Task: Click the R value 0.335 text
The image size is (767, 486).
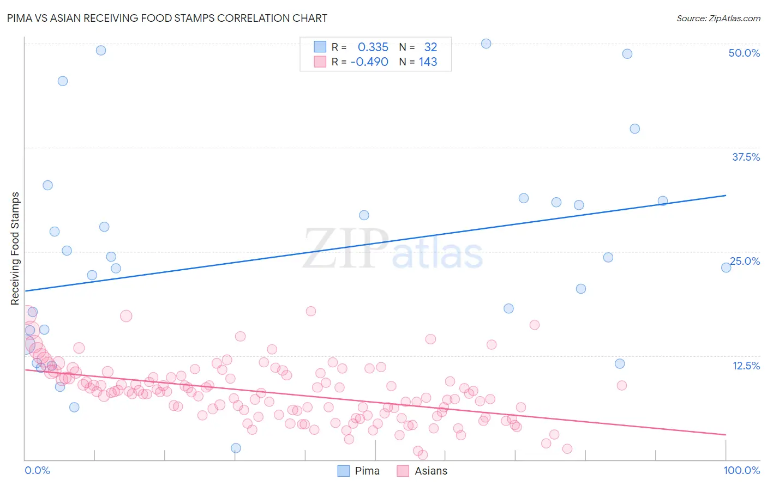Action: click(x=373, y=47)
